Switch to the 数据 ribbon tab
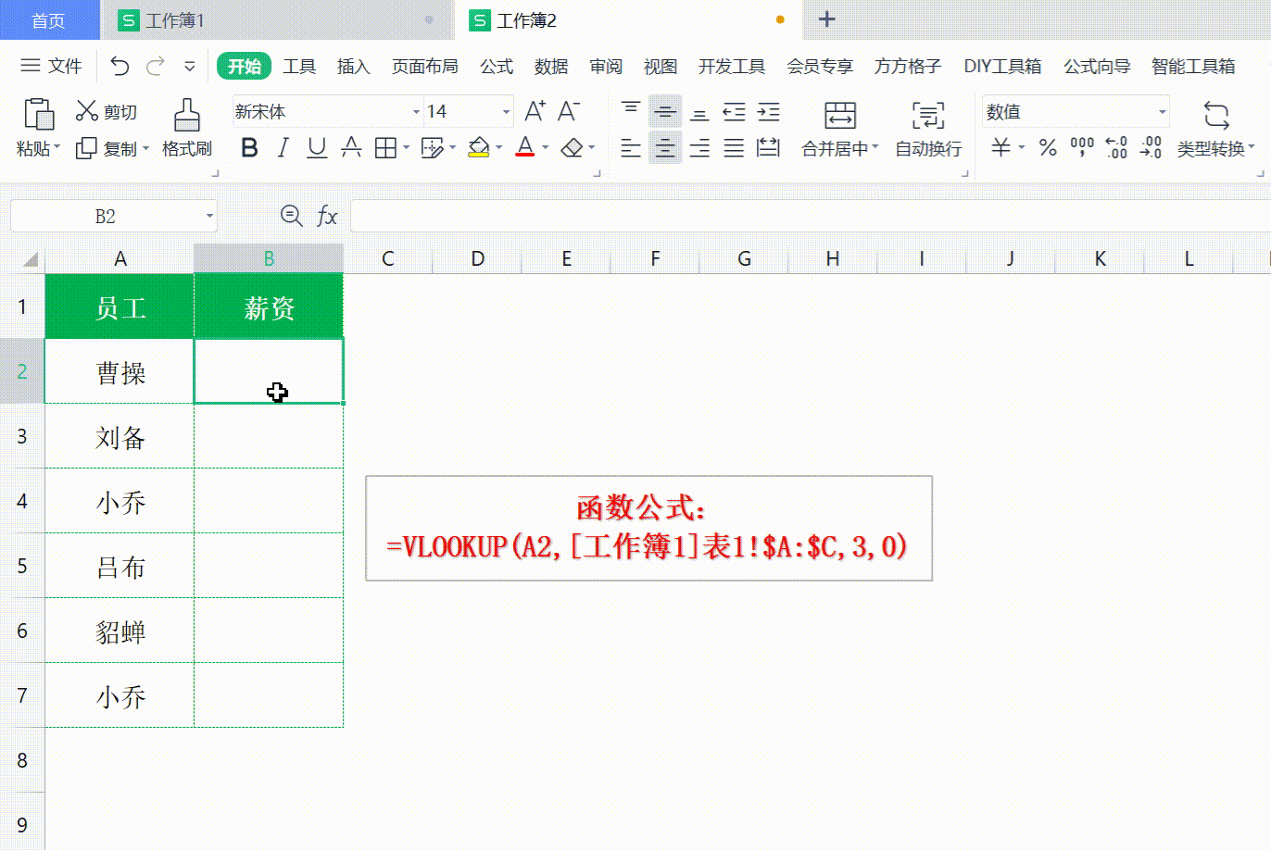1271x850 pixels. pos(551,66)
